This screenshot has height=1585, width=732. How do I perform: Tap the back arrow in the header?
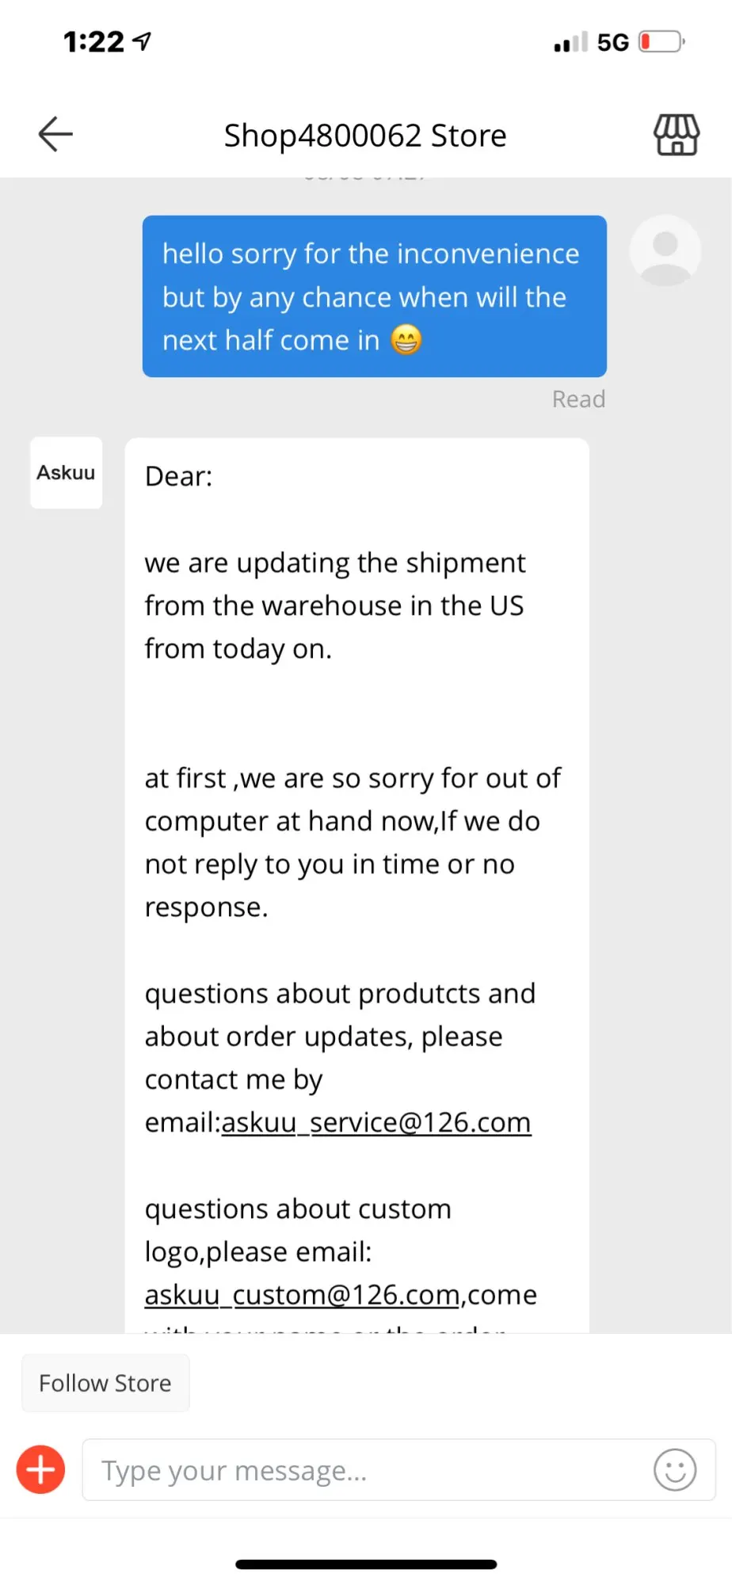55,134
